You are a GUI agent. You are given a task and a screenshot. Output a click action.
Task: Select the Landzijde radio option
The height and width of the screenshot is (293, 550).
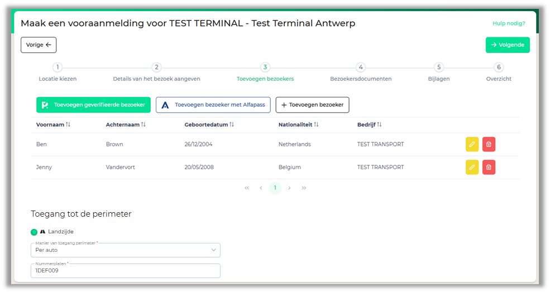(x=34, y=232)
